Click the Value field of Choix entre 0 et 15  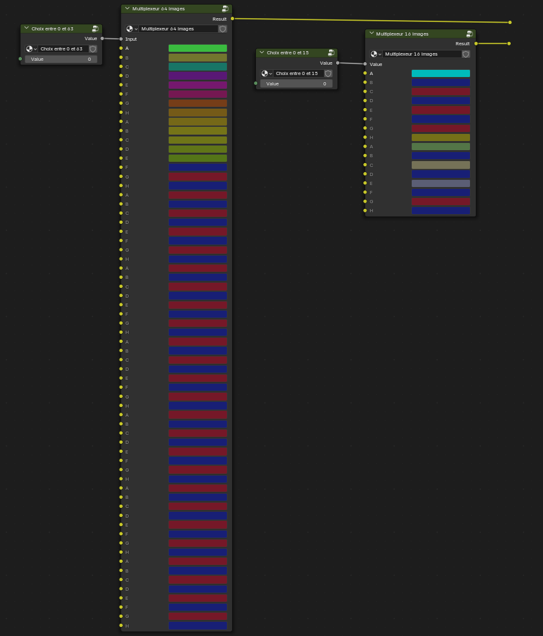[x=296, y=83]
